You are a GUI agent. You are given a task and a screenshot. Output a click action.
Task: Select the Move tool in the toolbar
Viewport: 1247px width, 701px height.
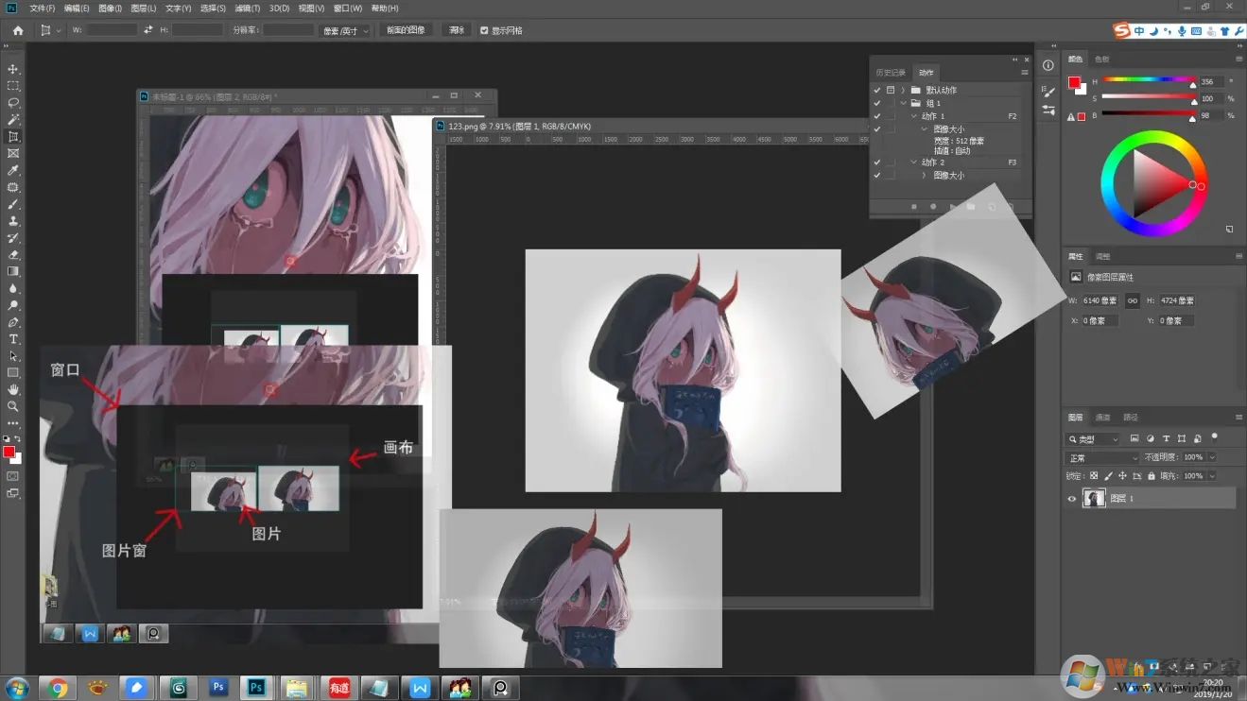13,69
